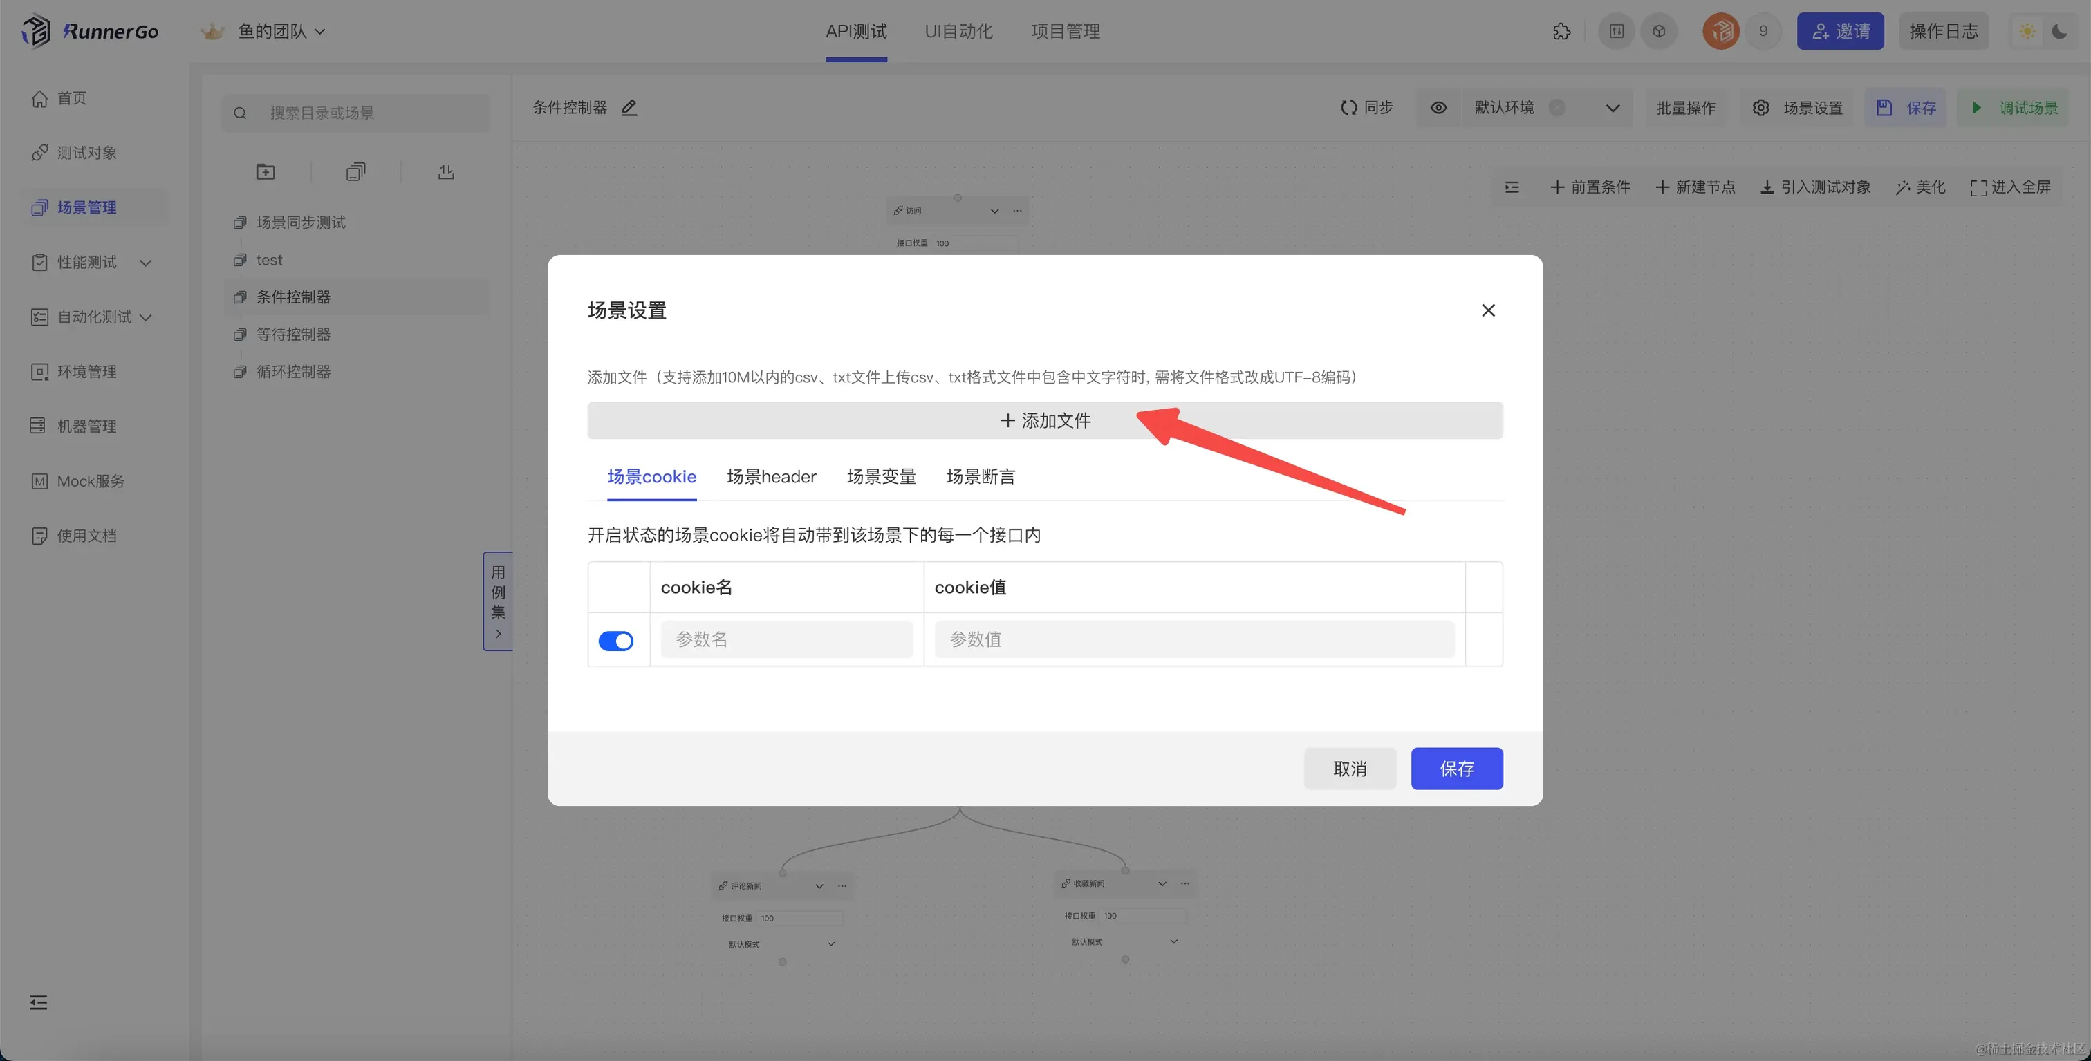
Task: Switch to dark mode moon icon
Action: pyautogui.click(x=2059, y=32)
